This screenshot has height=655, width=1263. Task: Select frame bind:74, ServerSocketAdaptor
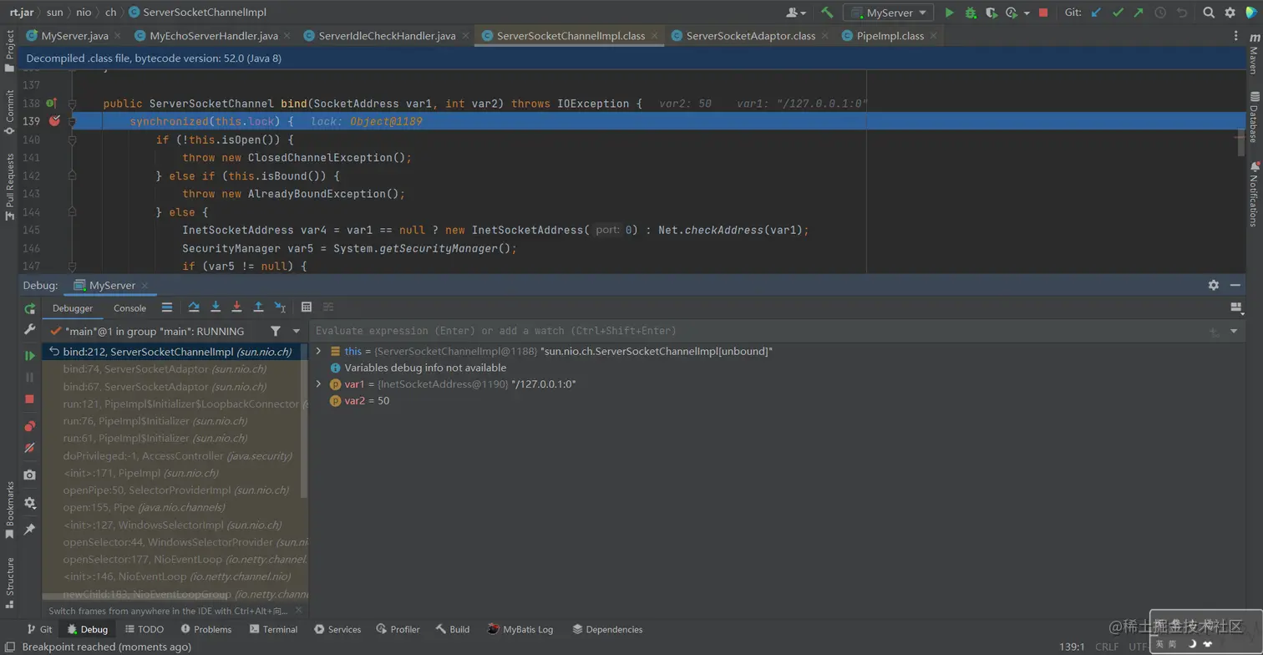175,369
